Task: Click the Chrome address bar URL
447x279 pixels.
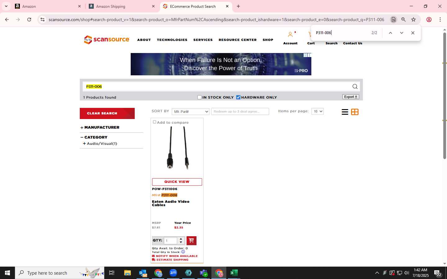Action: (x=216, y=20)
